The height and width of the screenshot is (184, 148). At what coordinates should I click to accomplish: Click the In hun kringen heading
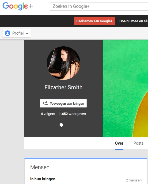point(43,179)
